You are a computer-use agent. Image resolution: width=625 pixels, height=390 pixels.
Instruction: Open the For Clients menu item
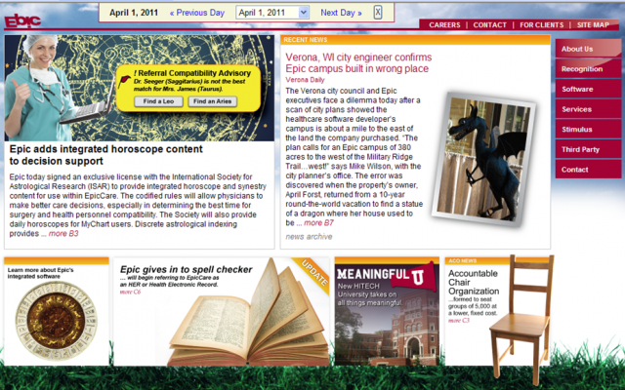pyautogui.click(x=541, y=24)
